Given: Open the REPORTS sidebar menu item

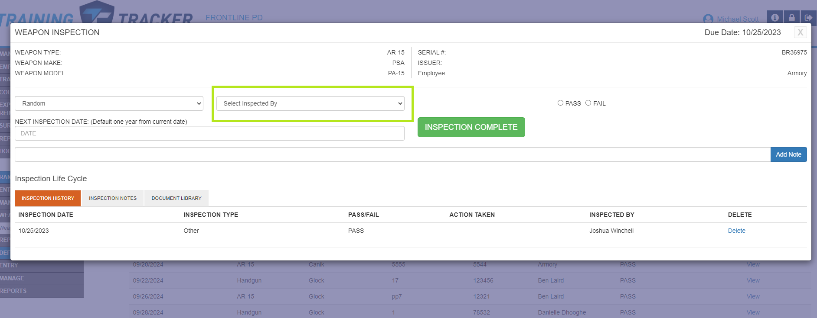Looking at the screenshot, I should coord(42,291).
